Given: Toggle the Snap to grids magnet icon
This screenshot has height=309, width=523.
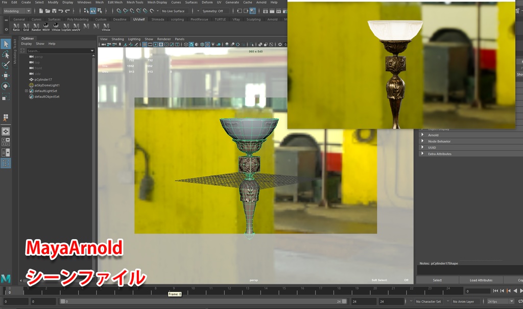Looking at the screenshot, I should [118, 11].
